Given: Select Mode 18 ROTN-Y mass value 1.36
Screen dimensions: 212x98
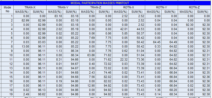Looking at the screenshot, I should pos(153,90).
